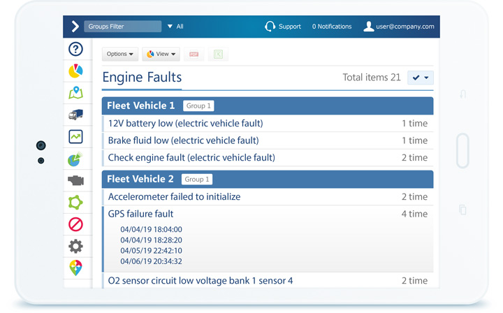Export report to Excel
Screen dimensions: 503x313
point(218,54)
